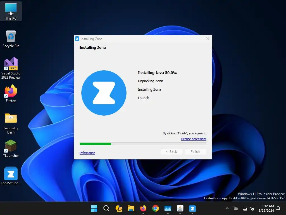Click the 'Unpacking Zona' step text
This screenshot has height=215, width=286.
(x=151, y=81)
